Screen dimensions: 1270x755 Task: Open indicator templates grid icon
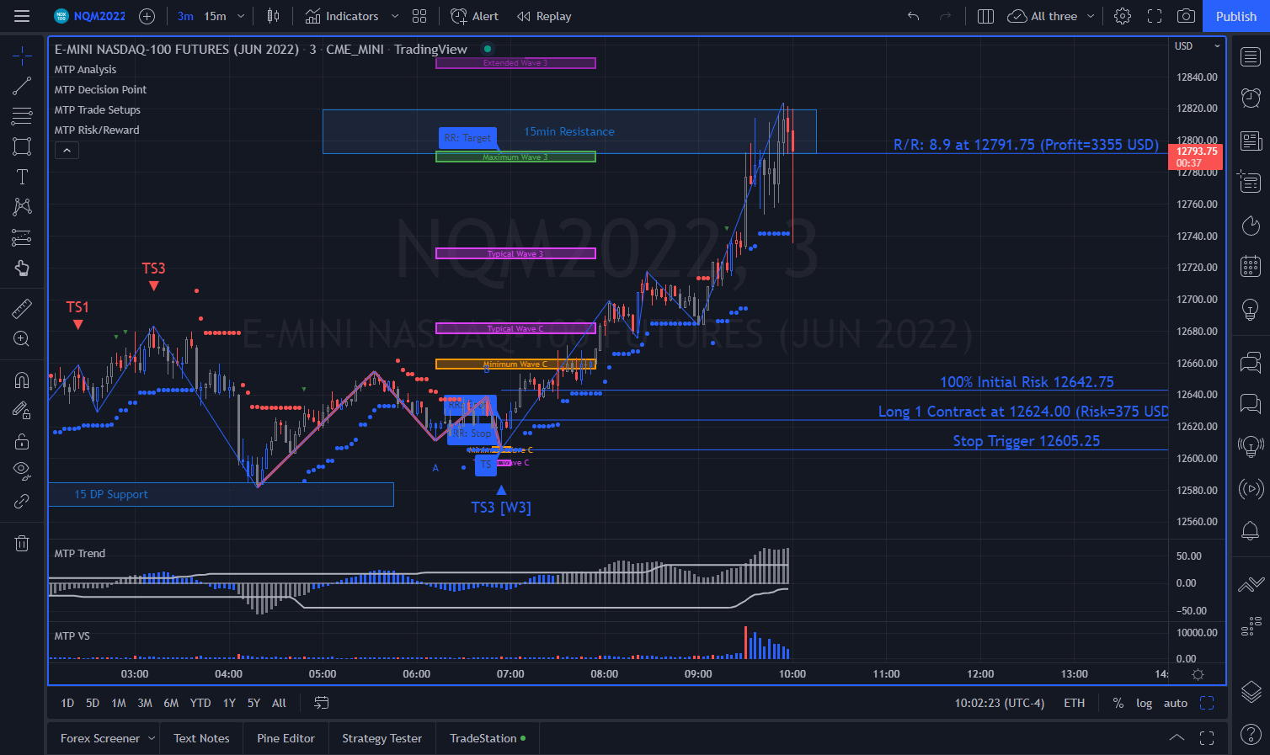(x=419, y=16)
